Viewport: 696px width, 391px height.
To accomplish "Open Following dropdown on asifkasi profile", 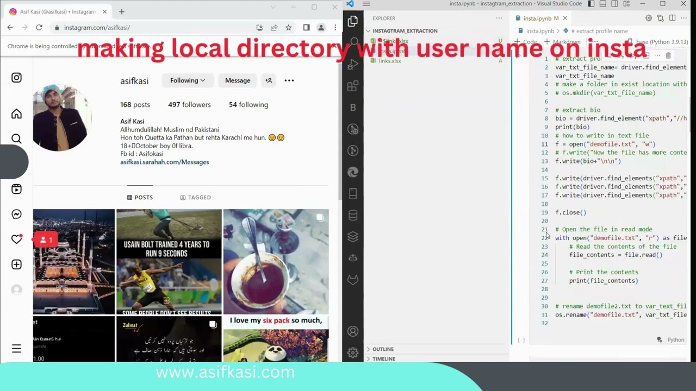I will pos(188,80).
